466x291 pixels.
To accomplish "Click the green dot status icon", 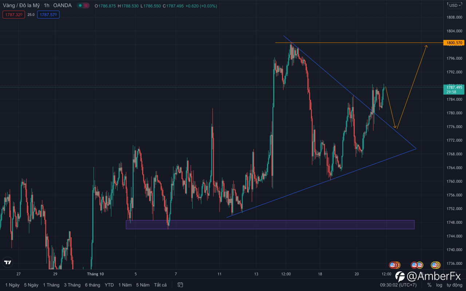I will 80,5.
